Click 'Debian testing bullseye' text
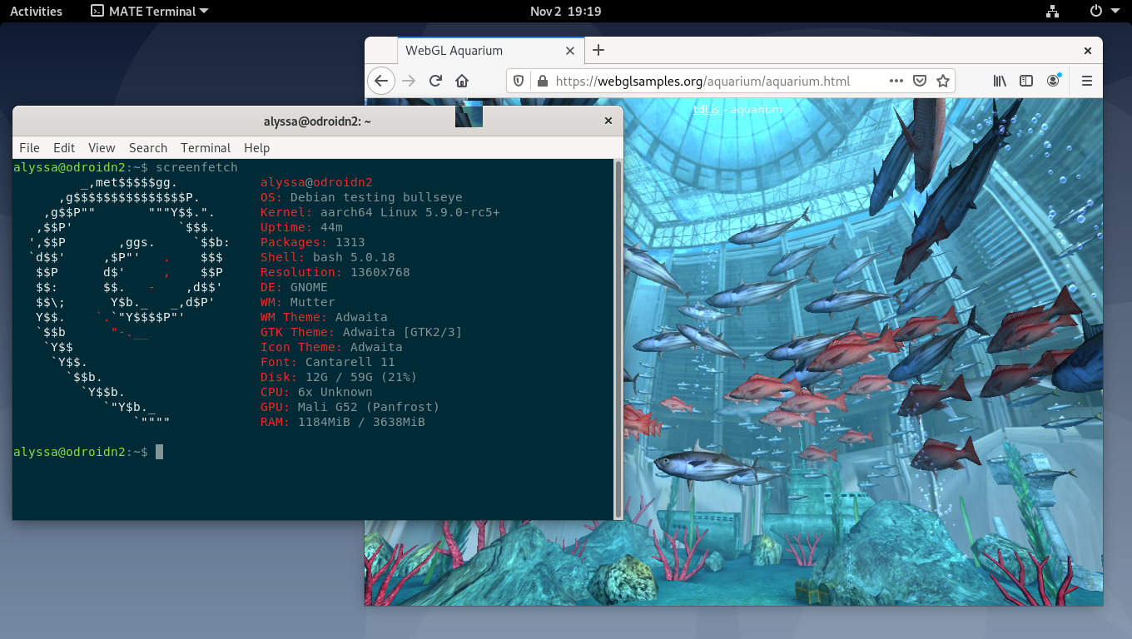1132x639 pixels. [376, 197]
